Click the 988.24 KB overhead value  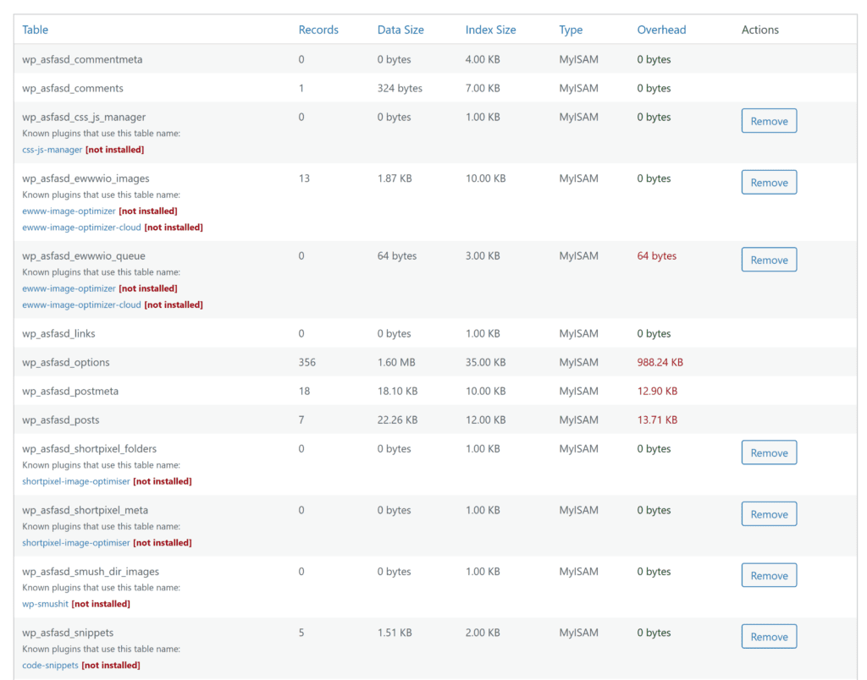[660, 362]
